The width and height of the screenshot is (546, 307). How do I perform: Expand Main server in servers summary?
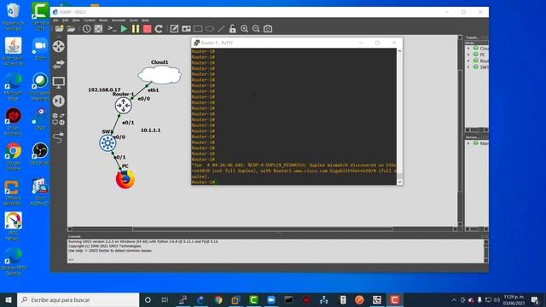pyautogui.click(x=468, y=143)
